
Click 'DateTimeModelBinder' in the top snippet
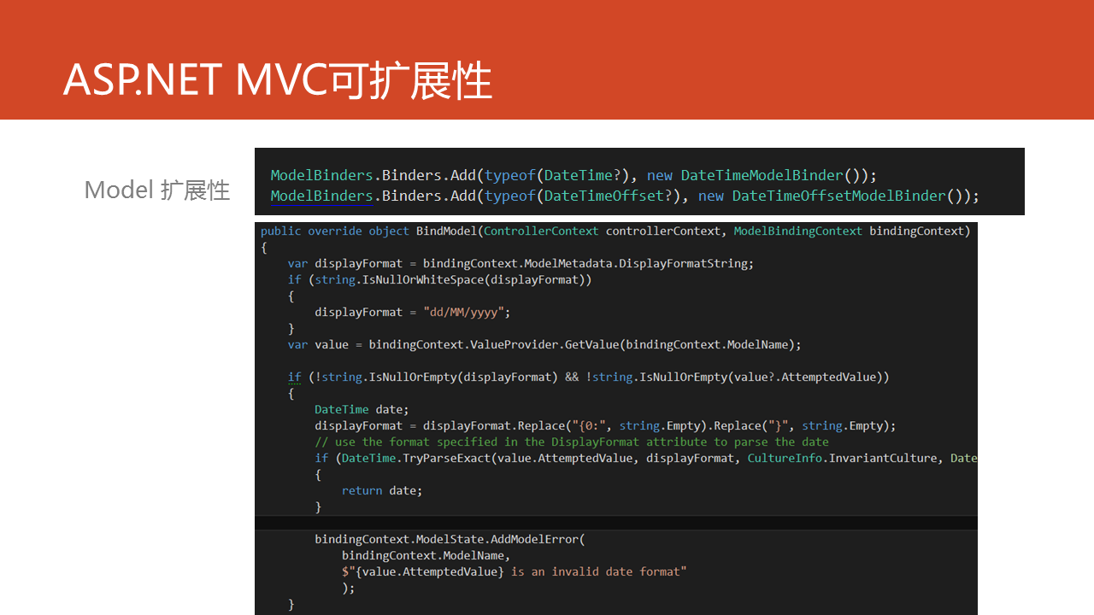point(762,175)
